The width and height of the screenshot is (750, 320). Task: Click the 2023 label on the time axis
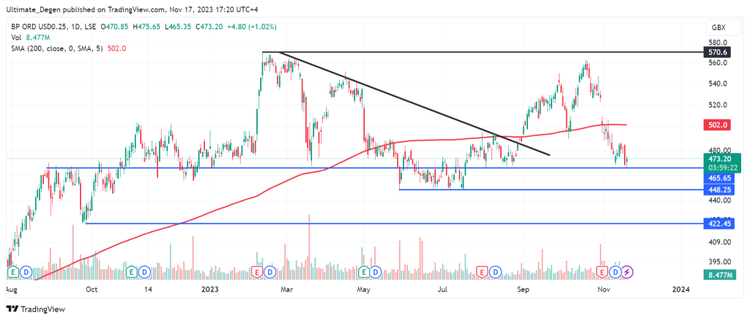click(210, 289)
